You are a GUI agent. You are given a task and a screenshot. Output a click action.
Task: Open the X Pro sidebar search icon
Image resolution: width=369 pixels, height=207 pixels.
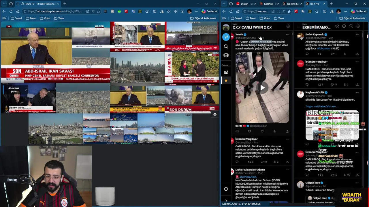(226, 46)
